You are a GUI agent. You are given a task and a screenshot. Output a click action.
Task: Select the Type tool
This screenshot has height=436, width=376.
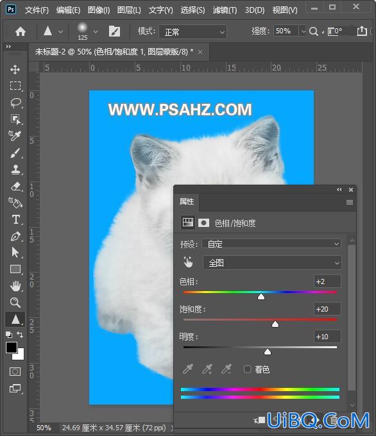coord(16,219)
